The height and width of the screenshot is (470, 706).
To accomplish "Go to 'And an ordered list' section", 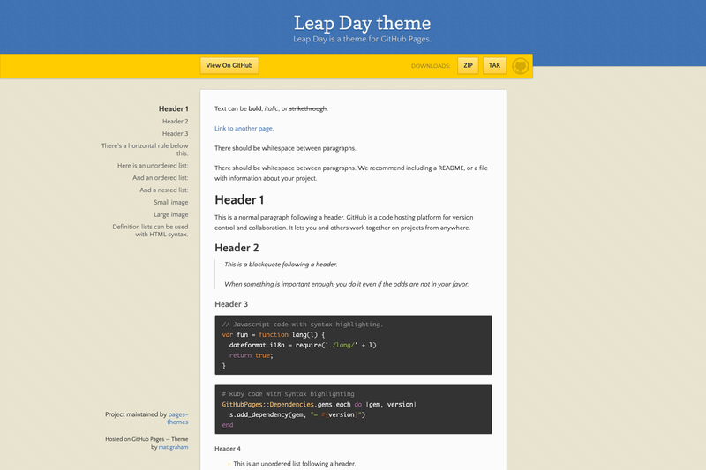I will point(161,177).
